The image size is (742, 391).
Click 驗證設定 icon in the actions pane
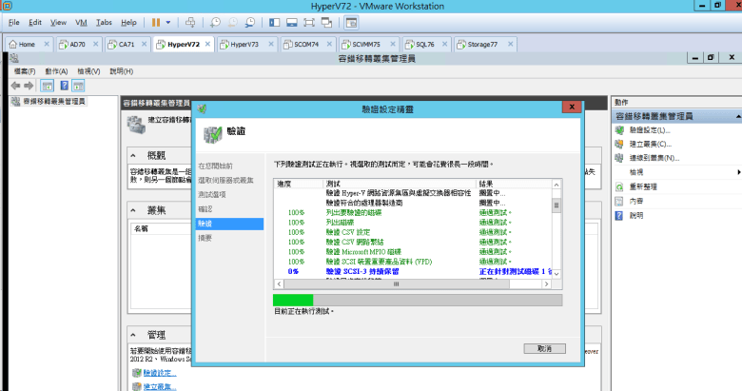click(619, 129)
